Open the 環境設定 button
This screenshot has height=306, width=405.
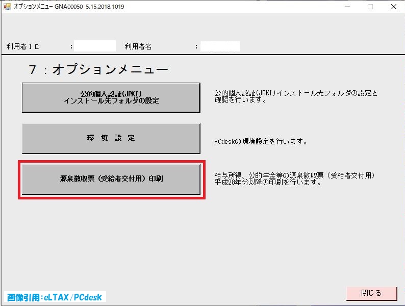coord(111,138)
